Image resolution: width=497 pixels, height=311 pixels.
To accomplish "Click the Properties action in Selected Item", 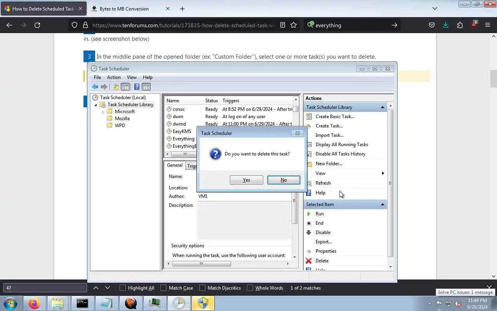I will click(x=326, y=251).
